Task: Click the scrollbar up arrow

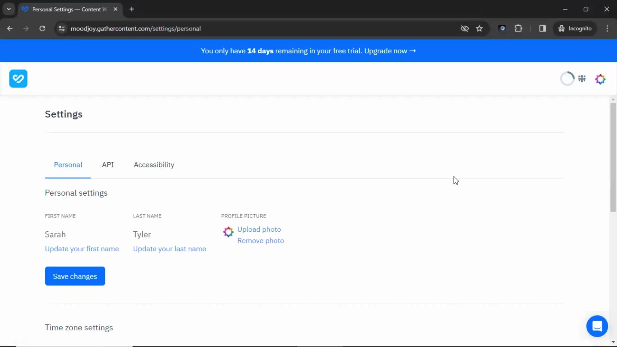Action: (613, 100)
